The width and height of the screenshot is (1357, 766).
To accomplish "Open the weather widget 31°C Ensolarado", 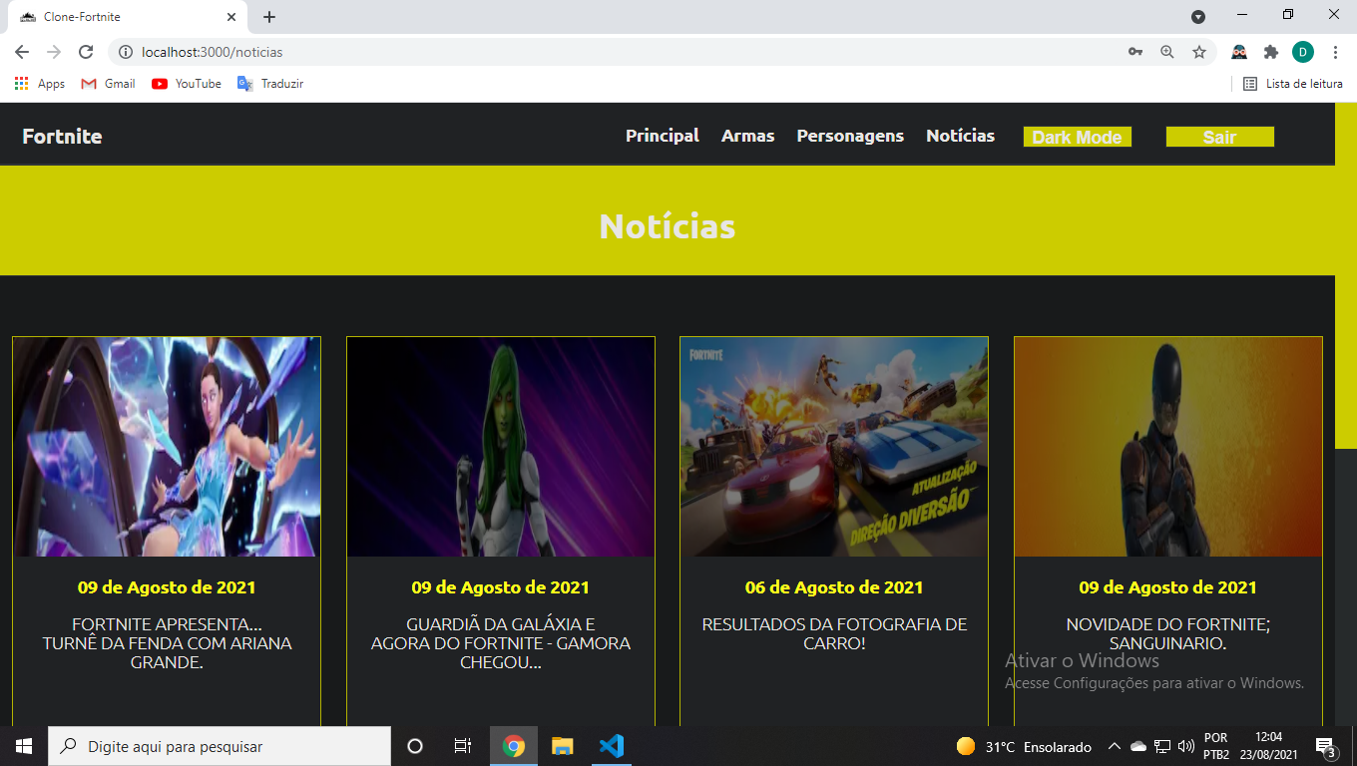I will 1024,747.
